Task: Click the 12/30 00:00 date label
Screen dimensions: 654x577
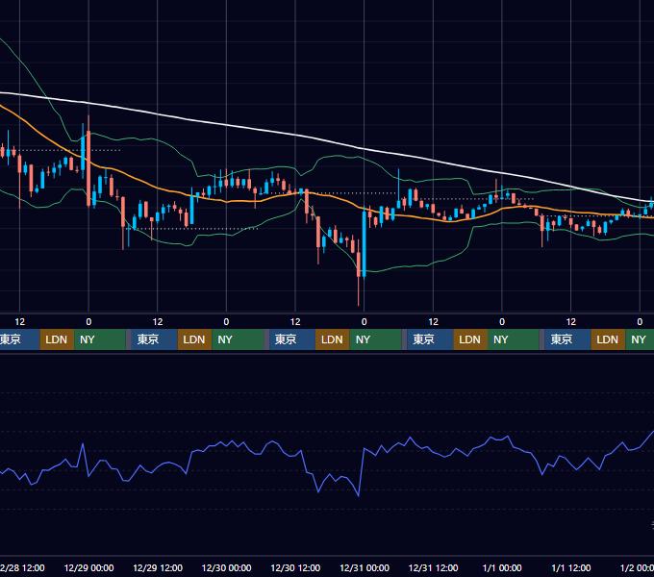Action: 226,567
